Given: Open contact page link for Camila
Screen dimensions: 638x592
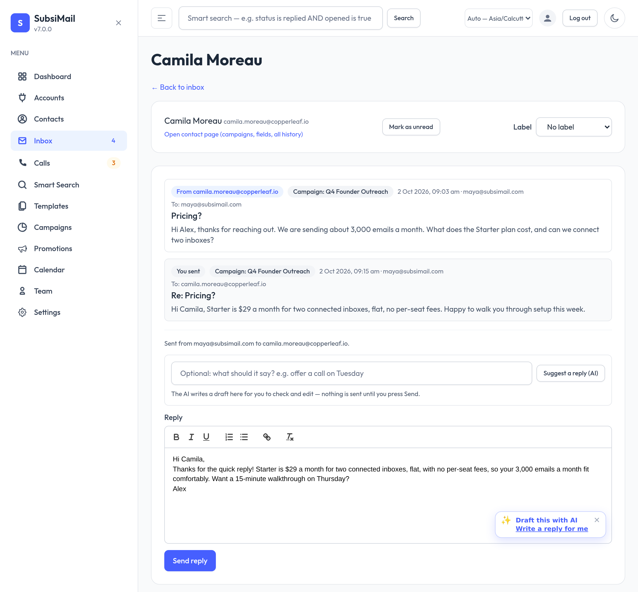Looking at the screenshot, I should (x=233, y=134).
